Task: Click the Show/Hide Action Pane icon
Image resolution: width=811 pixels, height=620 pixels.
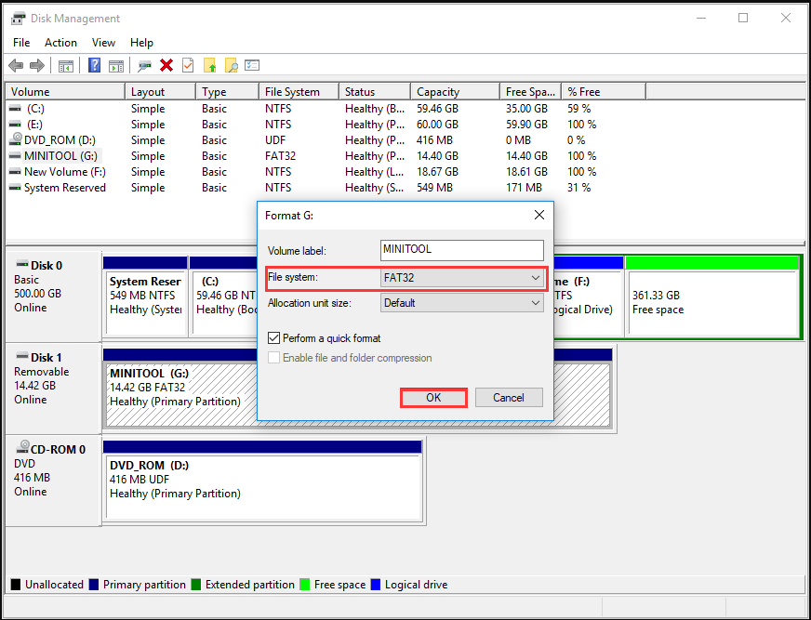Action: pos(116,66)
